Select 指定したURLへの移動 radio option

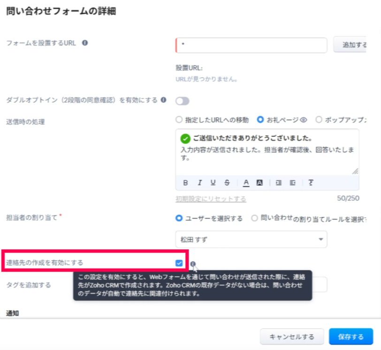pyautogui.click(x=179, y=120)
